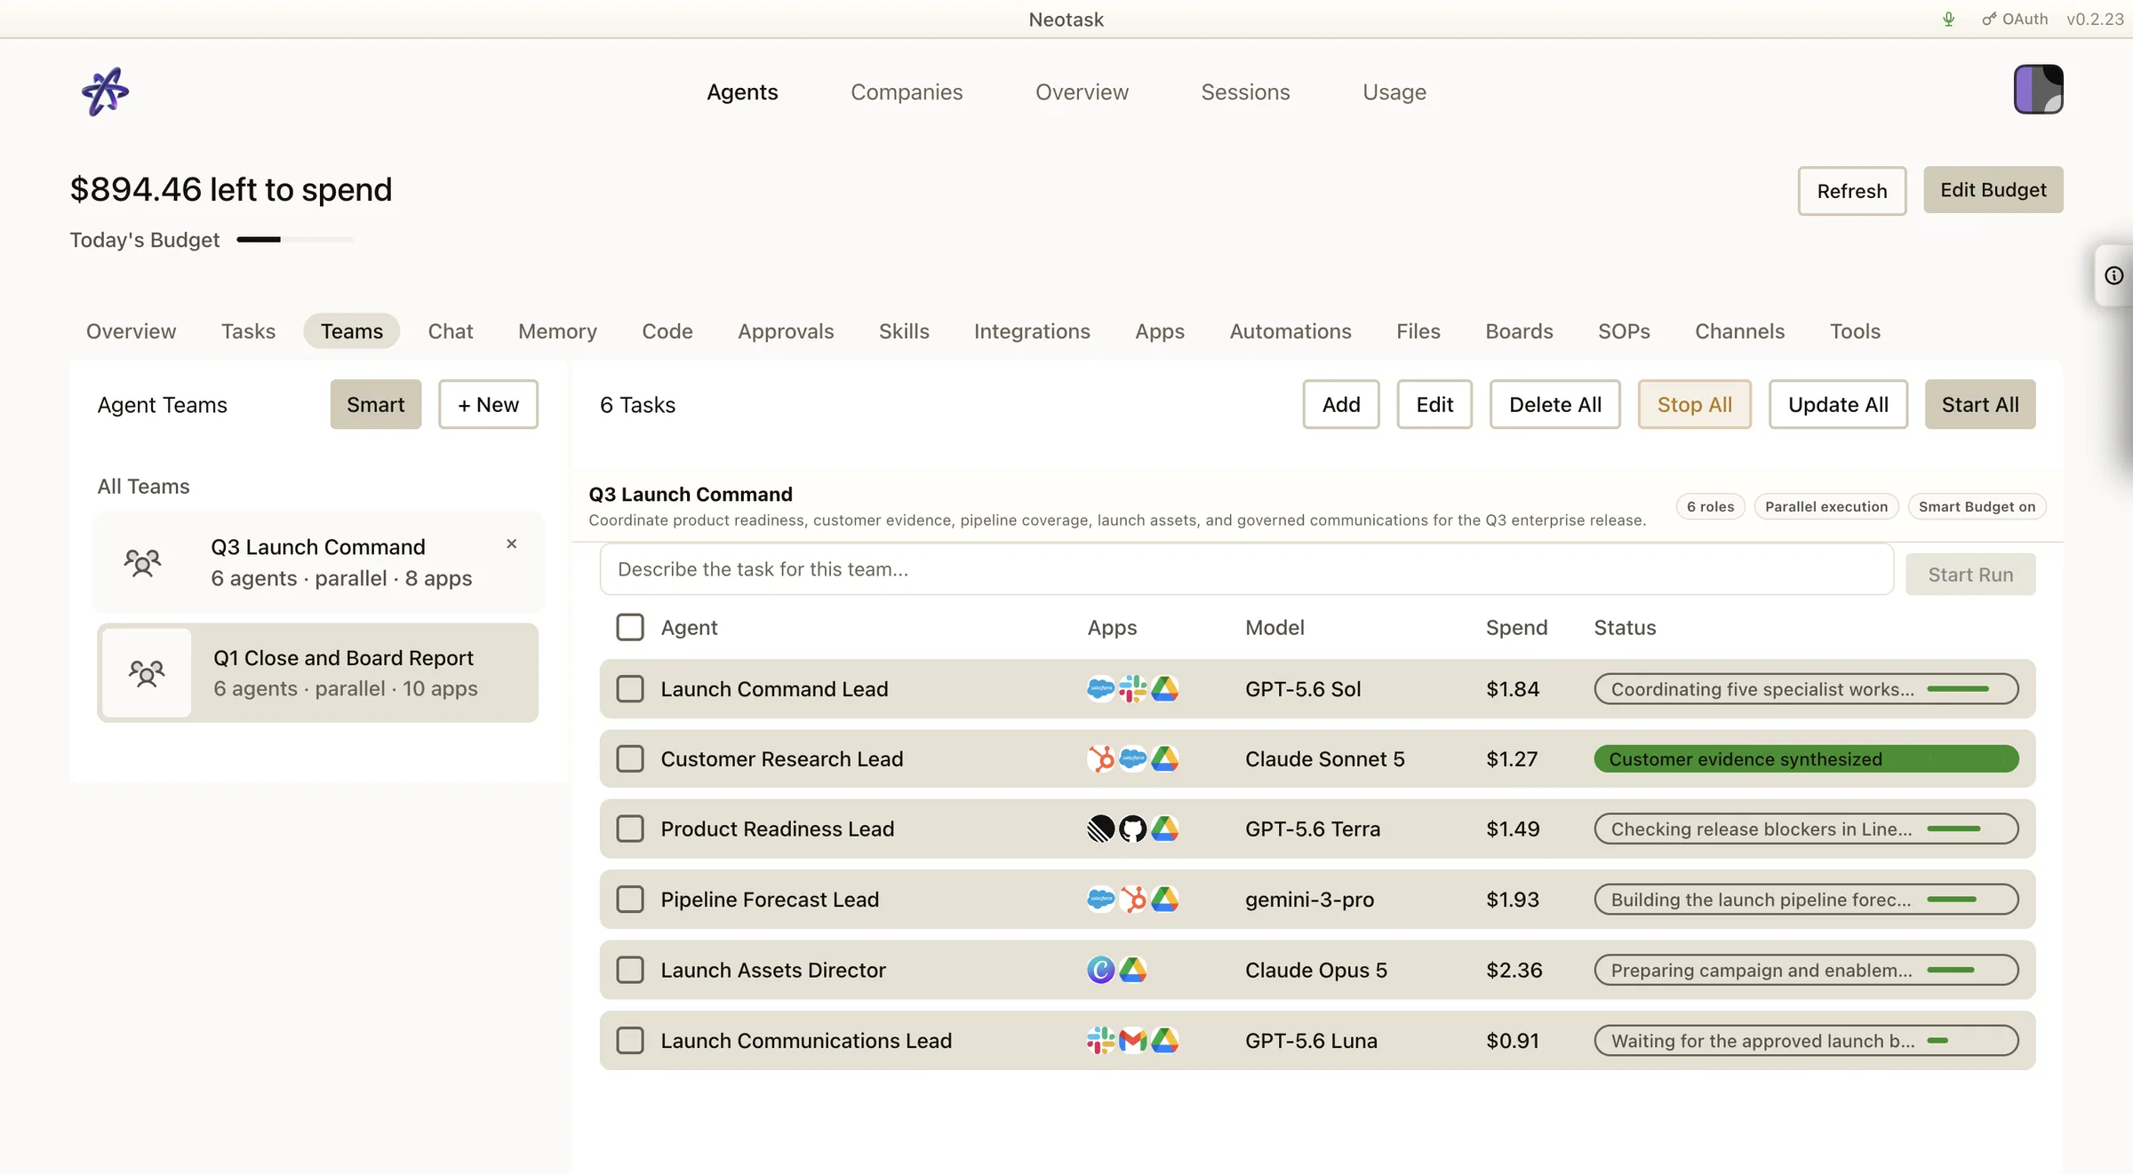The image size is (2133, 1174).
Task: Toggle the select-all Agent checkbox in header
Action: [x=630, y=627]
